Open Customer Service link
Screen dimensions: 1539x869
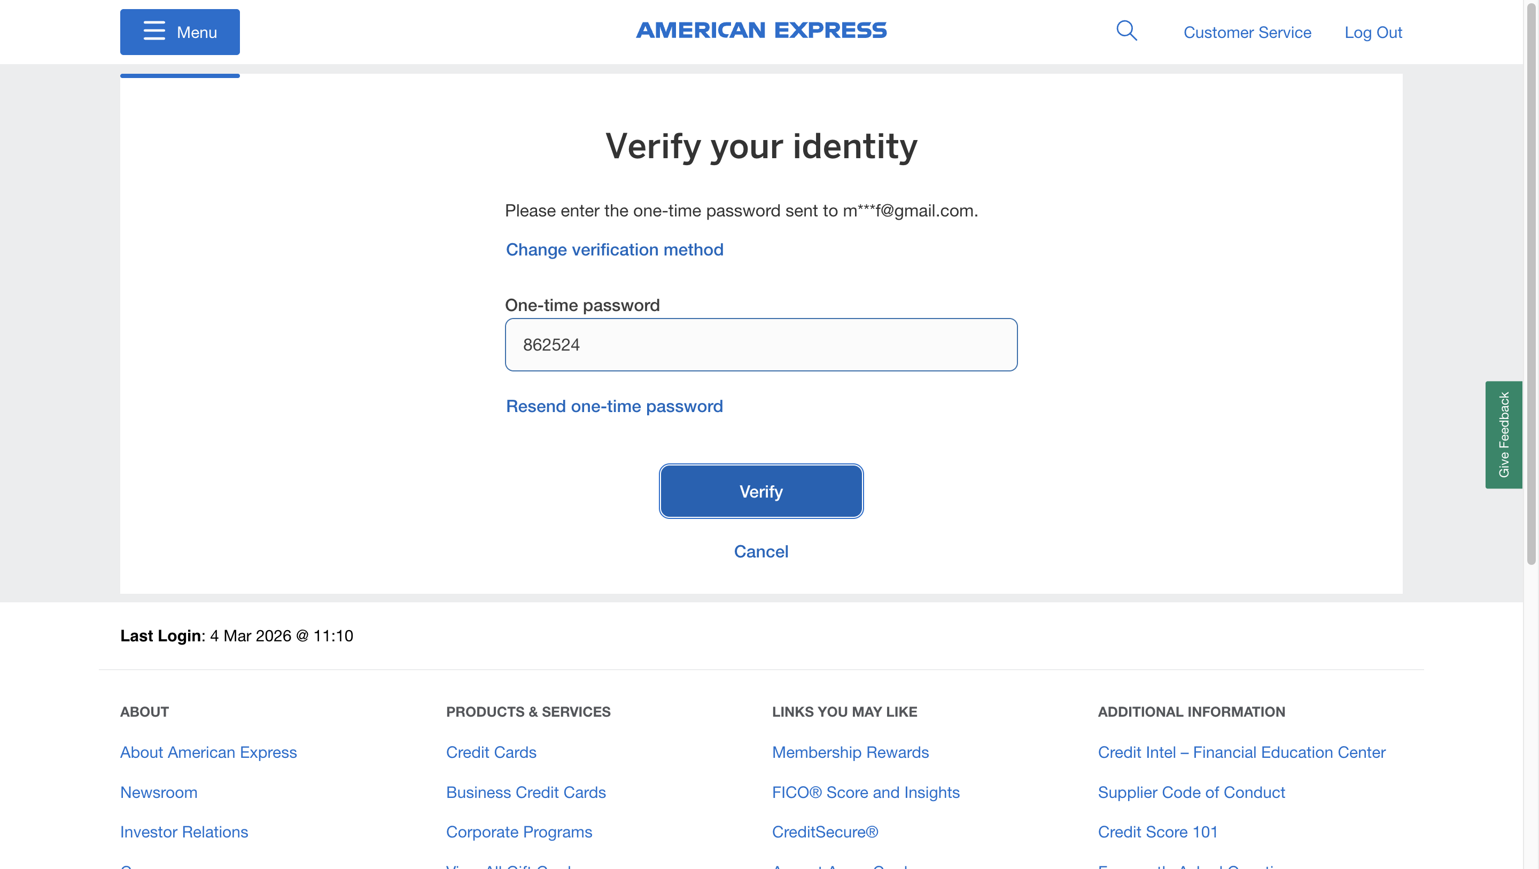pyautogui.click(x=1247, y=32)
